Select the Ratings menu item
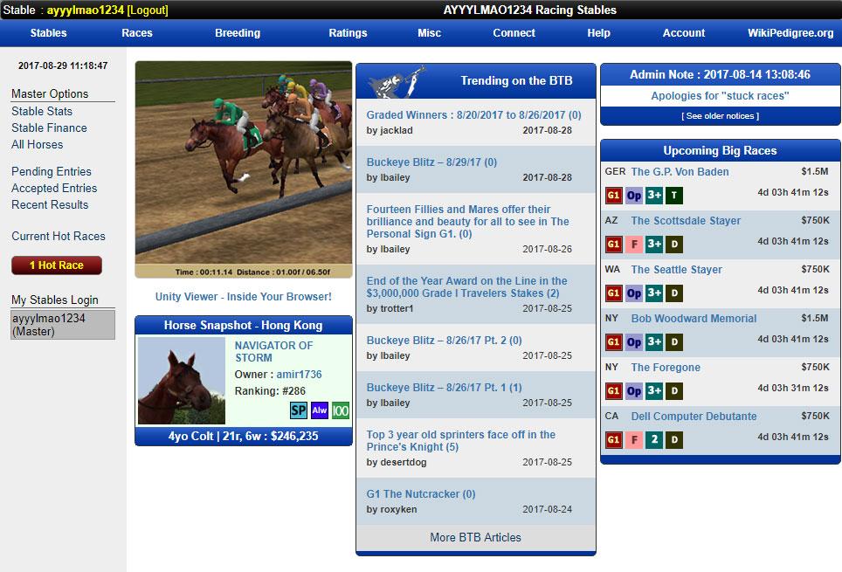This screenshot has height=572, width=842. [x=348, y=33]
